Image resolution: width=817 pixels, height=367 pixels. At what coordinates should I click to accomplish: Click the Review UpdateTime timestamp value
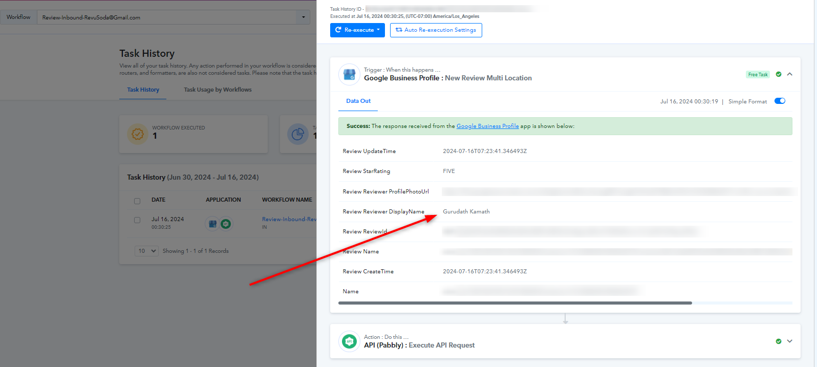coord(485,151)
